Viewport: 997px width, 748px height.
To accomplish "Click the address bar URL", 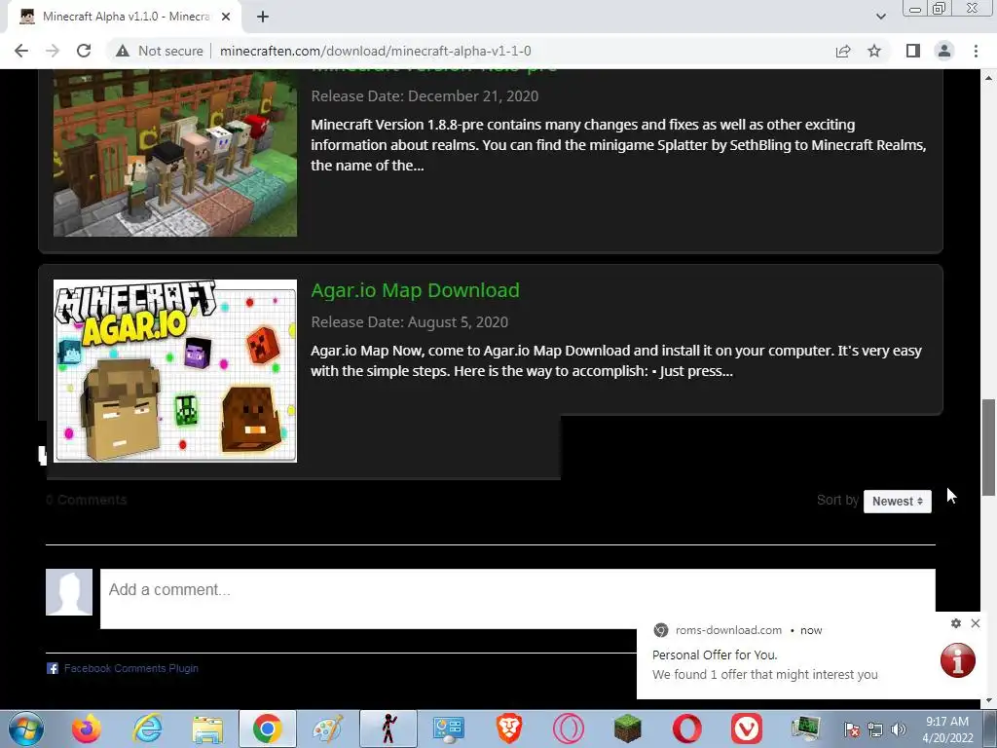I will pyautogui.click(x=375, y=51).
